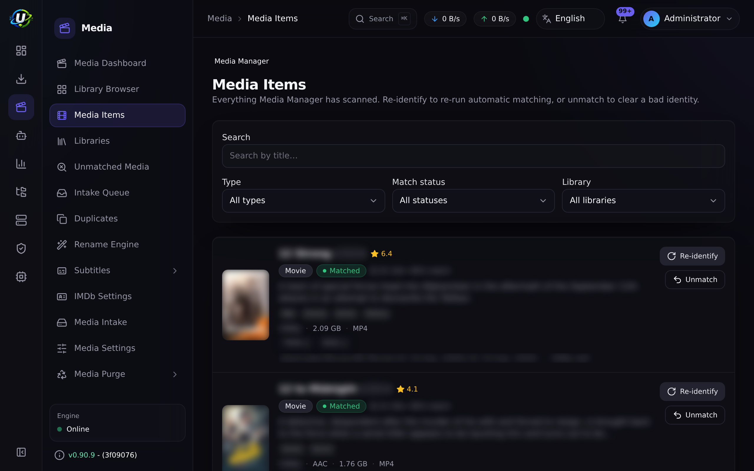Open the English language selector
Screen dimensions: 754x471
click(x=570, y=19)
